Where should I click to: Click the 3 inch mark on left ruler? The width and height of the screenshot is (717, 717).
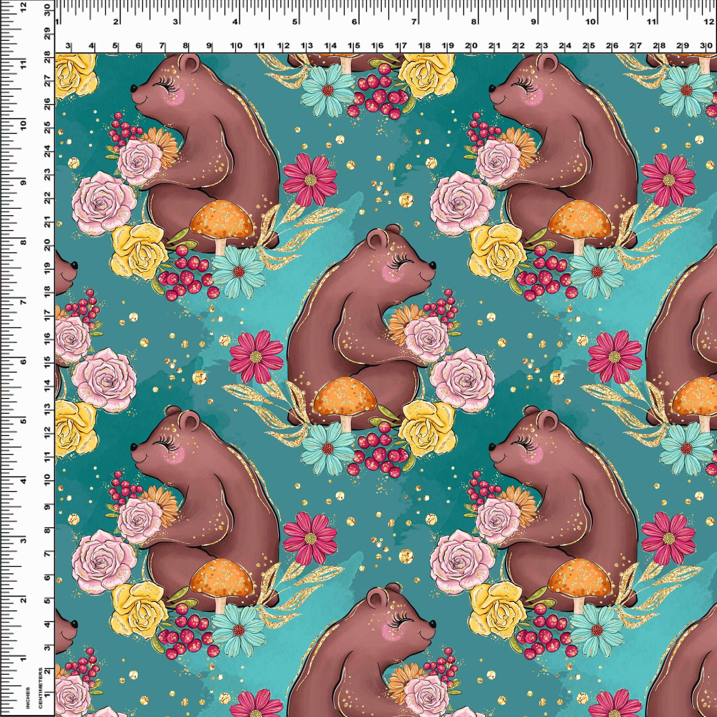point(24,540)
